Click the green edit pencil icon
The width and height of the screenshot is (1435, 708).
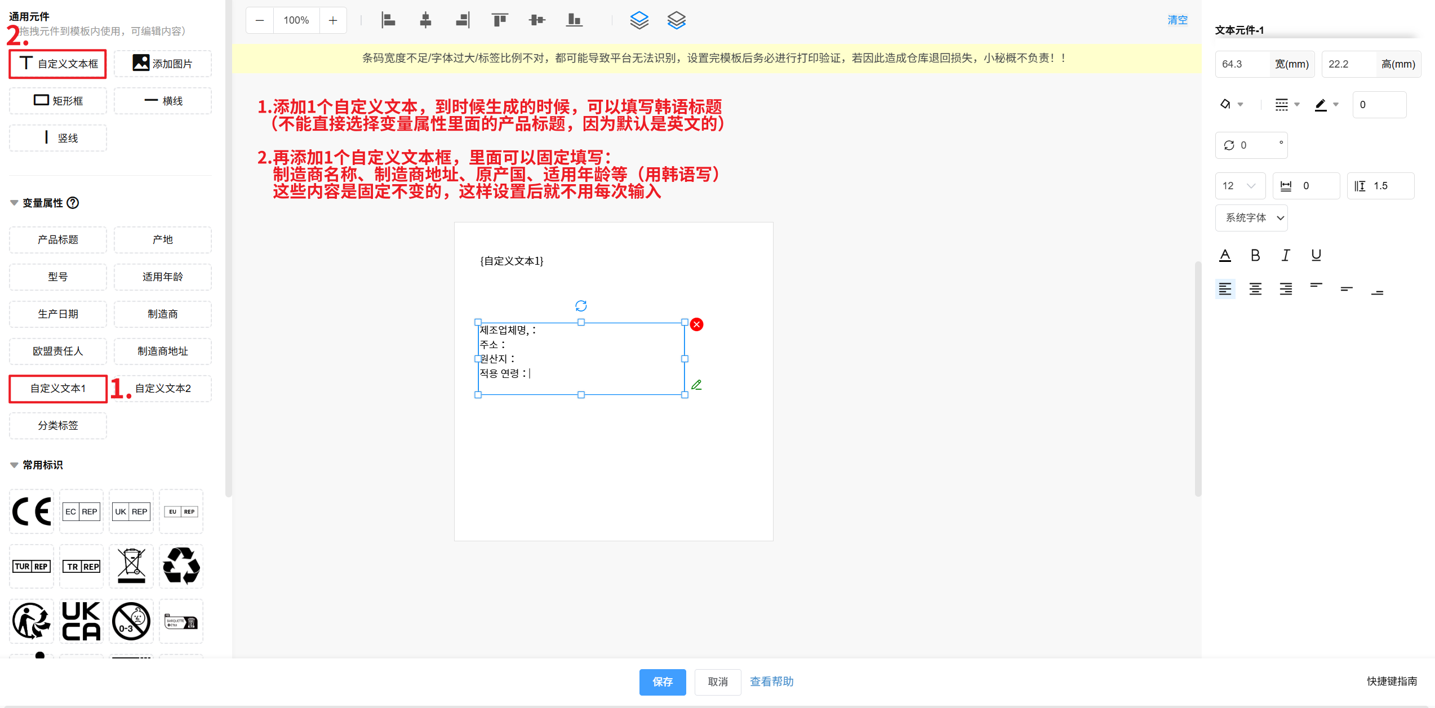coord(697,385)
